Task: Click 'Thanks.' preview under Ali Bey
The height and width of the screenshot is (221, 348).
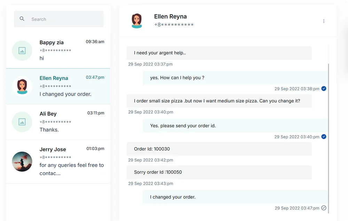Action: click(x=49, y=130)
